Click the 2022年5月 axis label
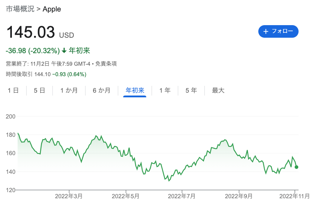Screen dimensions: 314x204 point(125,196)
